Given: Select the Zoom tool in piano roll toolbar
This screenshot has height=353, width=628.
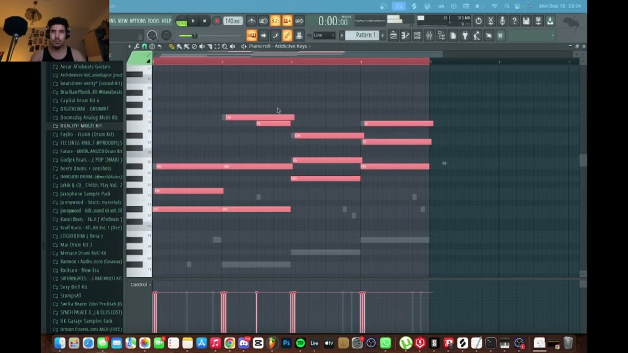Looking at the screenshot, I should [225, 47].
